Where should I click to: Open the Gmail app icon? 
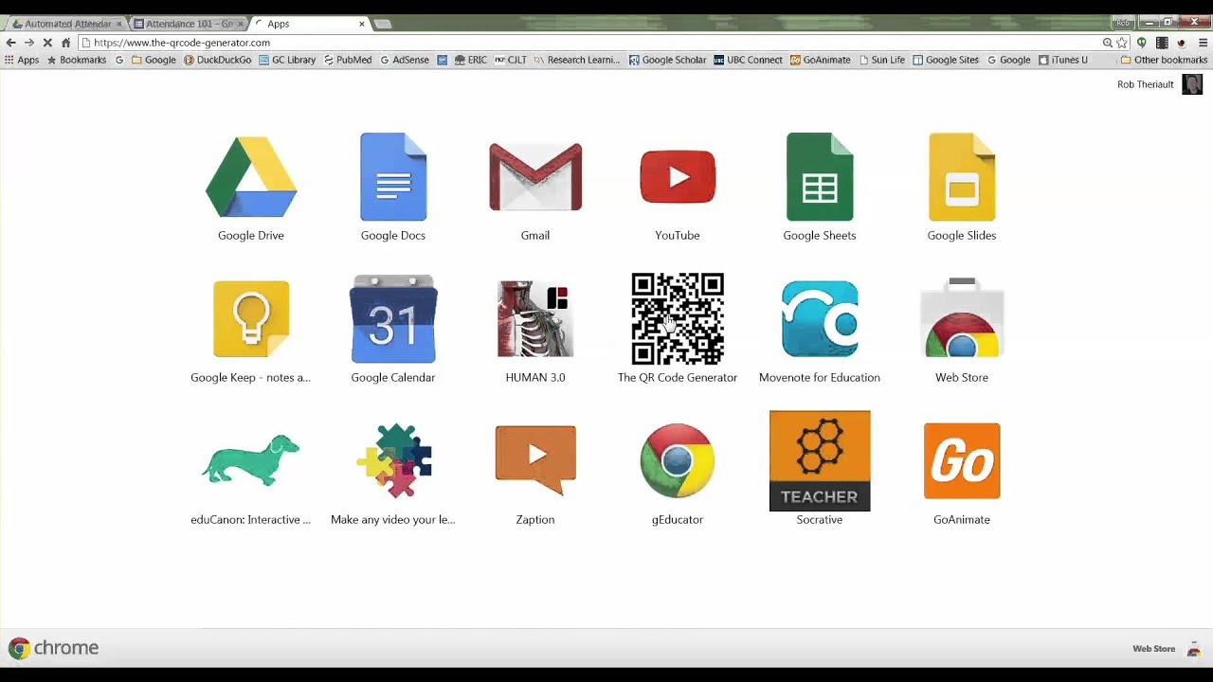click(535, 177)
